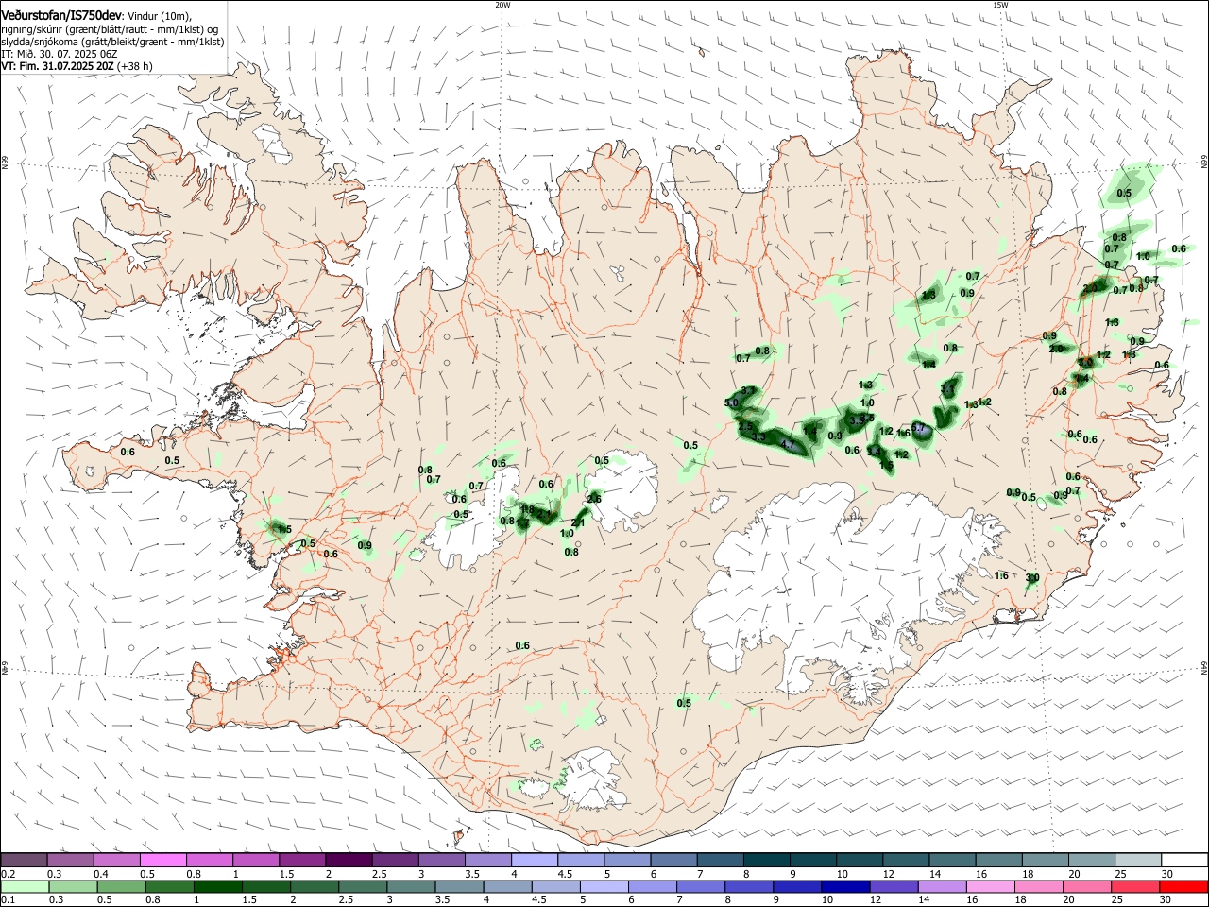The image size is (1209, 907).
Task: Click the Veðurstofan/IS750dev title text
Action: [60, 15]
